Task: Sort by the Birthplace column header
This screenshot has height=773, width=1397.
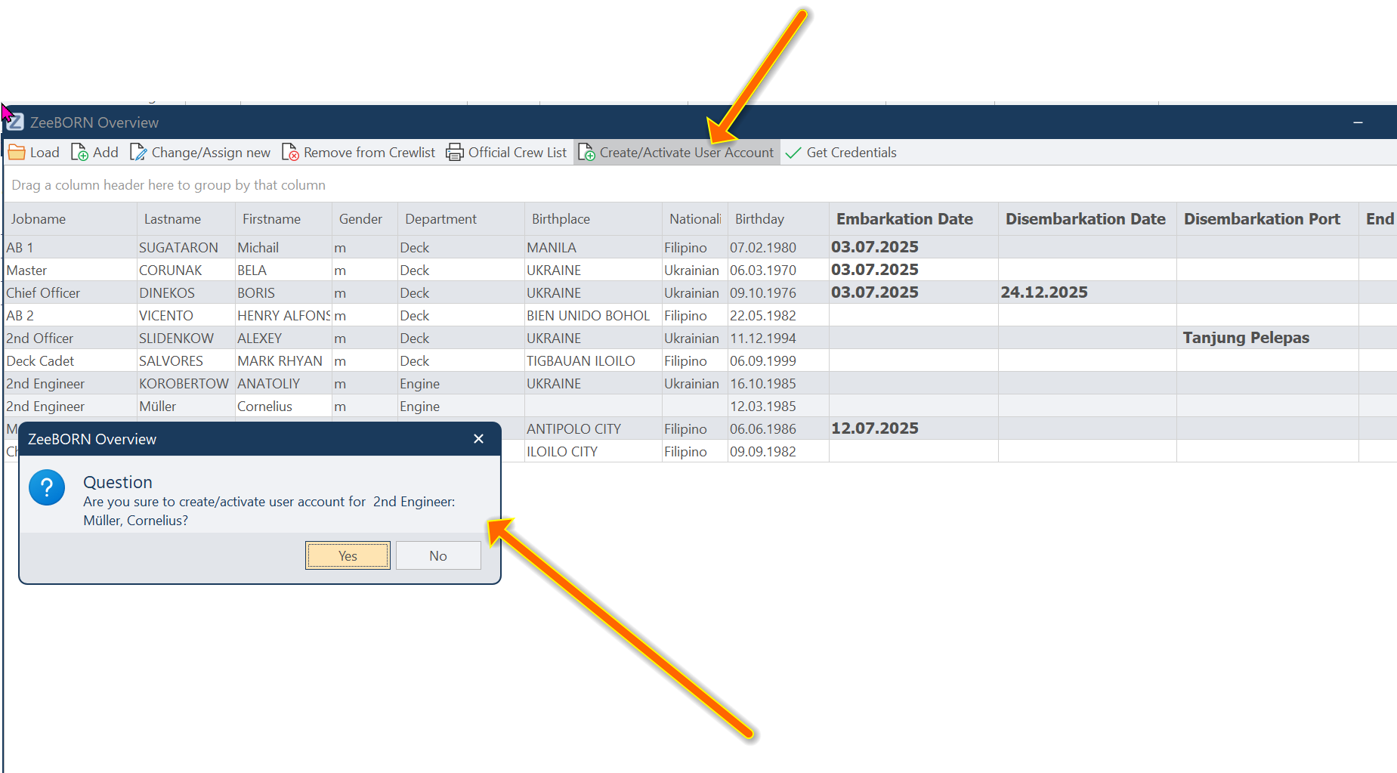Action: pos(593,219)
